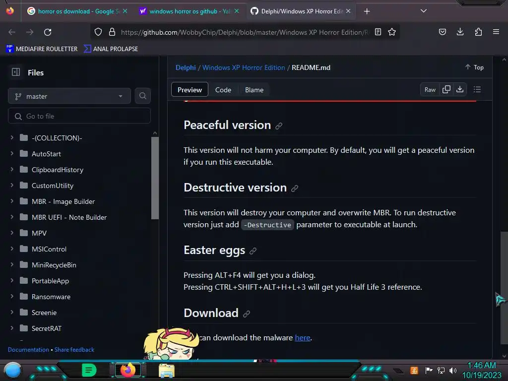Expand the ClipboardHistory folder
Image resolution: width=508 pixels, height=381 pixels.
tap(12, 170)
